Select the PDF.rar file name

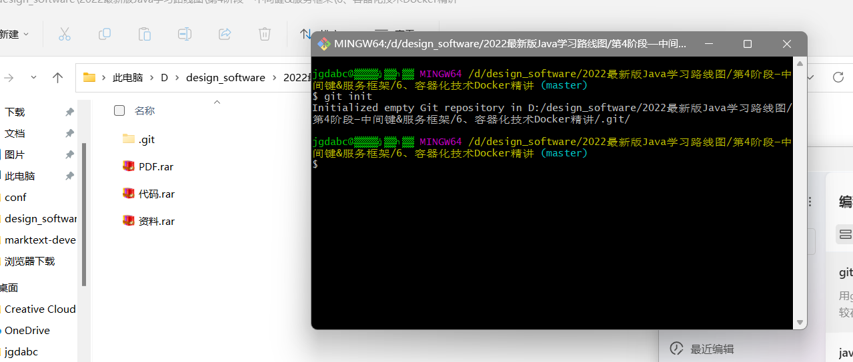(x=156, y=166)
